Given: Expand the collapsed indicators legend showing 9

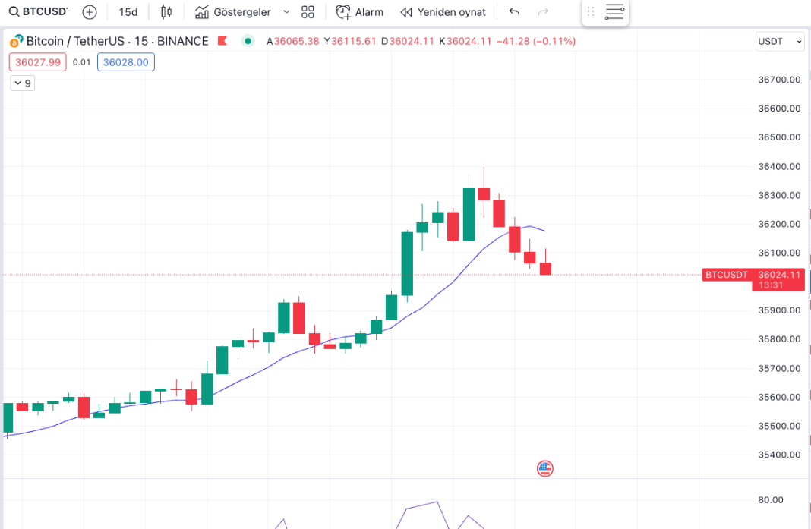Looking at the screenshot, I should 22,83.
